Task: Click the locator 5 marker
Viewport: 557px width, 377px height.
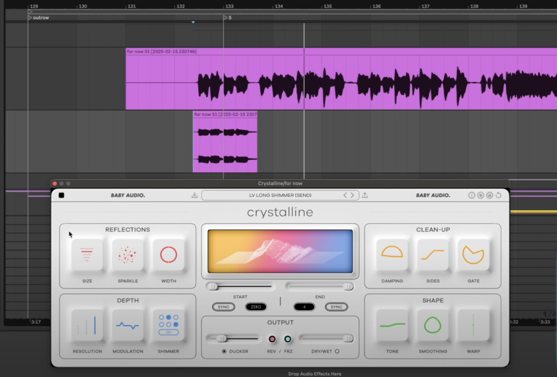Action: [x=227, y=18]
